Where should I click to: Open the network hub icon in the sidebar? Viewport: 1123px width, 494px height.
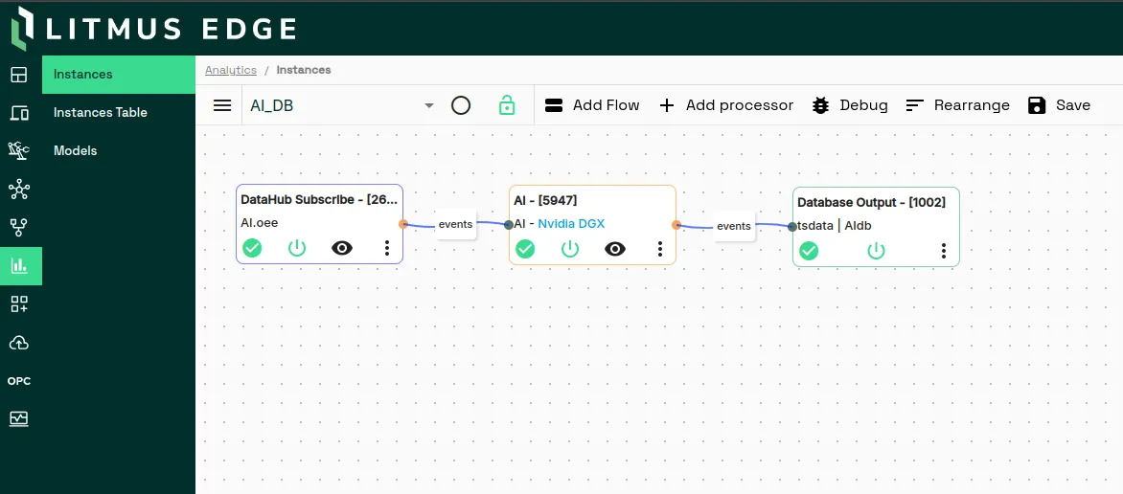[18, 190]
